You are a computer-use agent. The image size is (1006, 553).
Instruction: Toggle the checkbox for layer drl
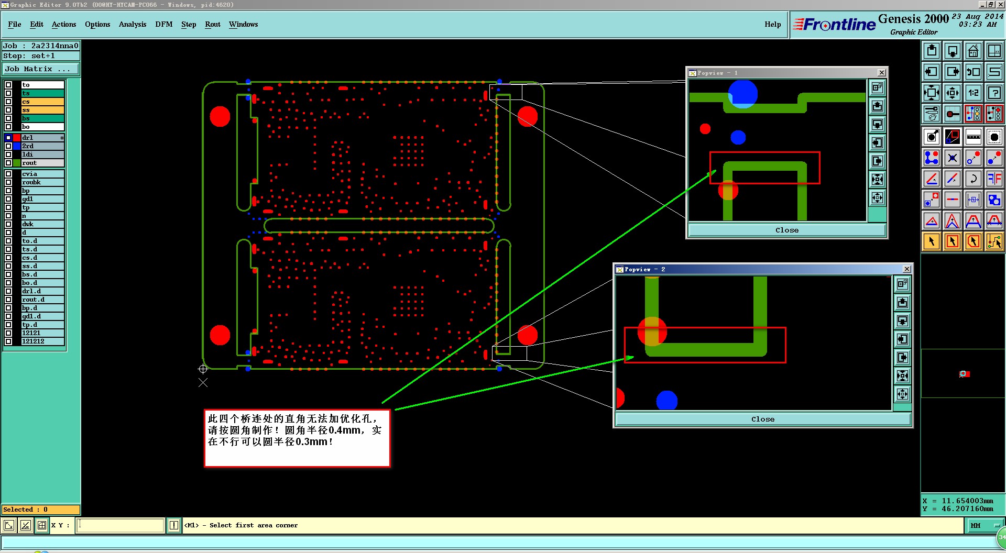(x=8, y=138)
